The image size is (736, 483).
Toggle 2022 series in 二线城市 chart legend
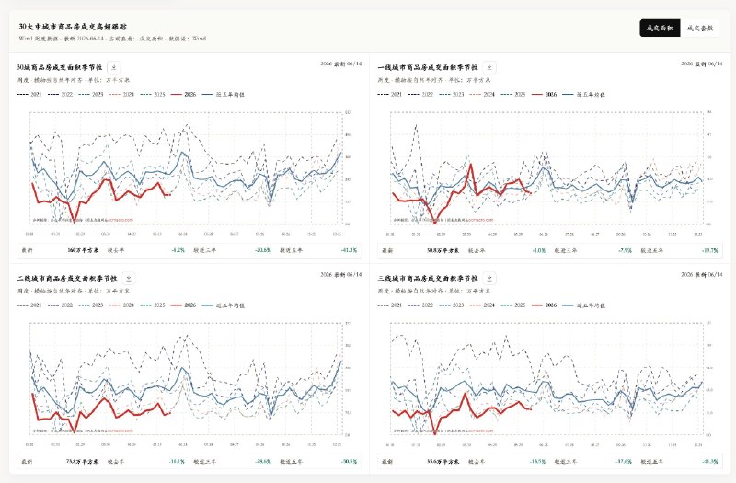(x=60, y=305)
